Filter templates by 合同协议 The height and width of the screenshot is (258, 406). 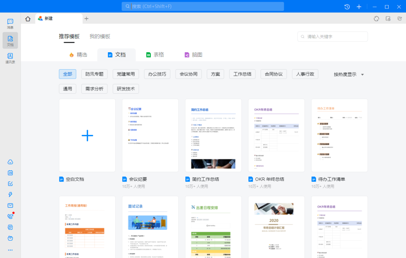click(274, 74)
